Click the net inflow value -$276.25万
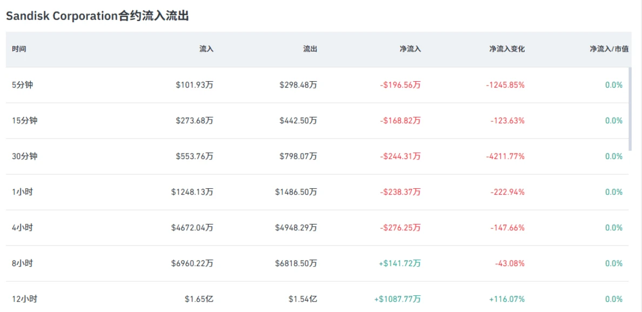Image resolution: width=642 pixels, height=312 pixels. (x=400, y=228)
